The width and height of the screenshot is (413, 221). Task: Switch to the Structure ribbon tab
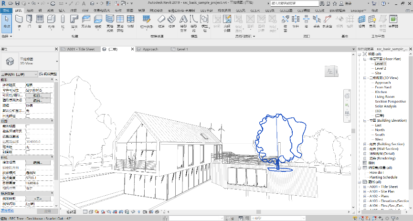[30, 11]
